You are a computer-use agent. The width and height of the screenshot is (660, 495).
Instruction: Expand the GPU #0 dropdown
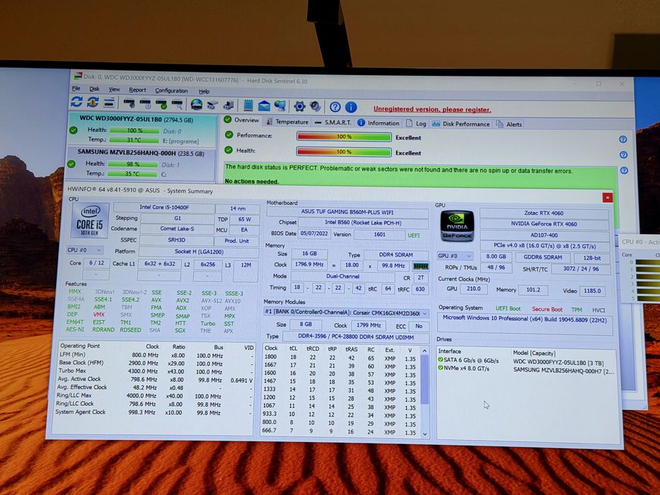tap(455, 256)
